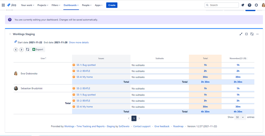Open the settings gear icon

(x=256, y=5)
